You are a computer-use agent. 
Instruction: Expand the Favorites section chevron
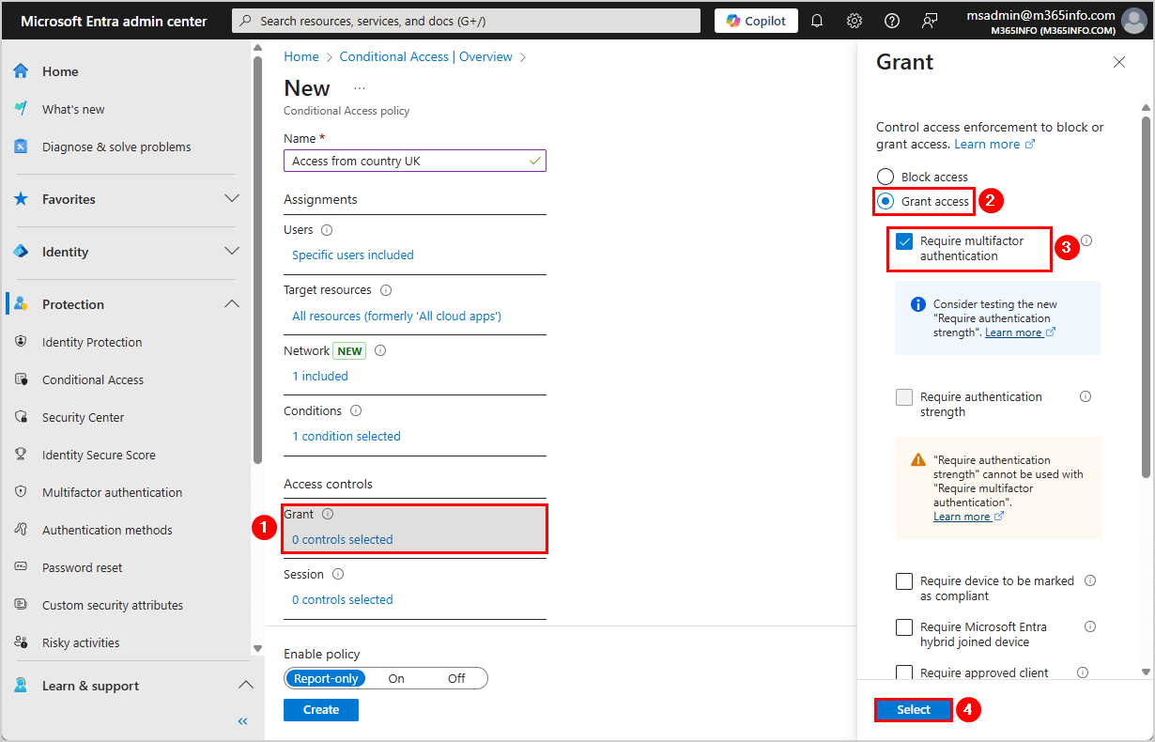(x=232, y=199)
